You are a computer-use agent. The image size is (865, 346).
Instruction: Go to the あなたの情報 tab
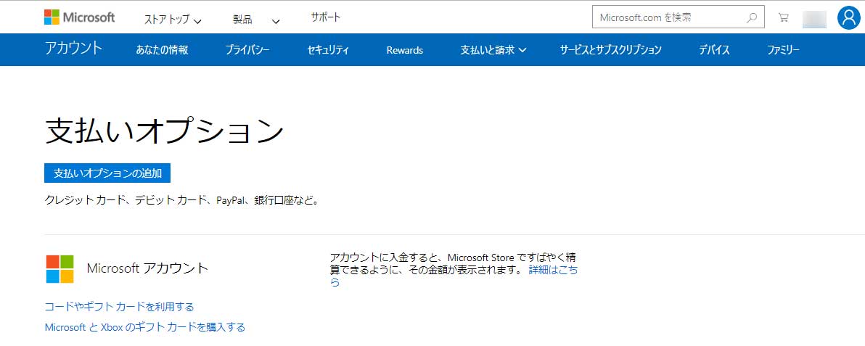tap(162, 50)
